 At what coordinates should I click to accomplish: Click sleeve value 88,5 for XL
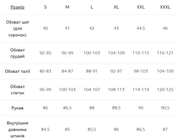coord(116,108)
